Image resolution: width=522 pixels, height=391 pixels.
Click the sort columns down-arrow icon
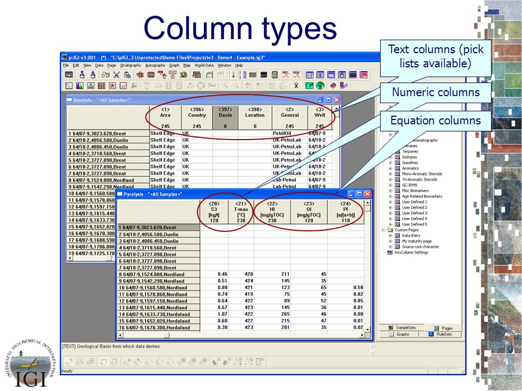click(231, 75)
